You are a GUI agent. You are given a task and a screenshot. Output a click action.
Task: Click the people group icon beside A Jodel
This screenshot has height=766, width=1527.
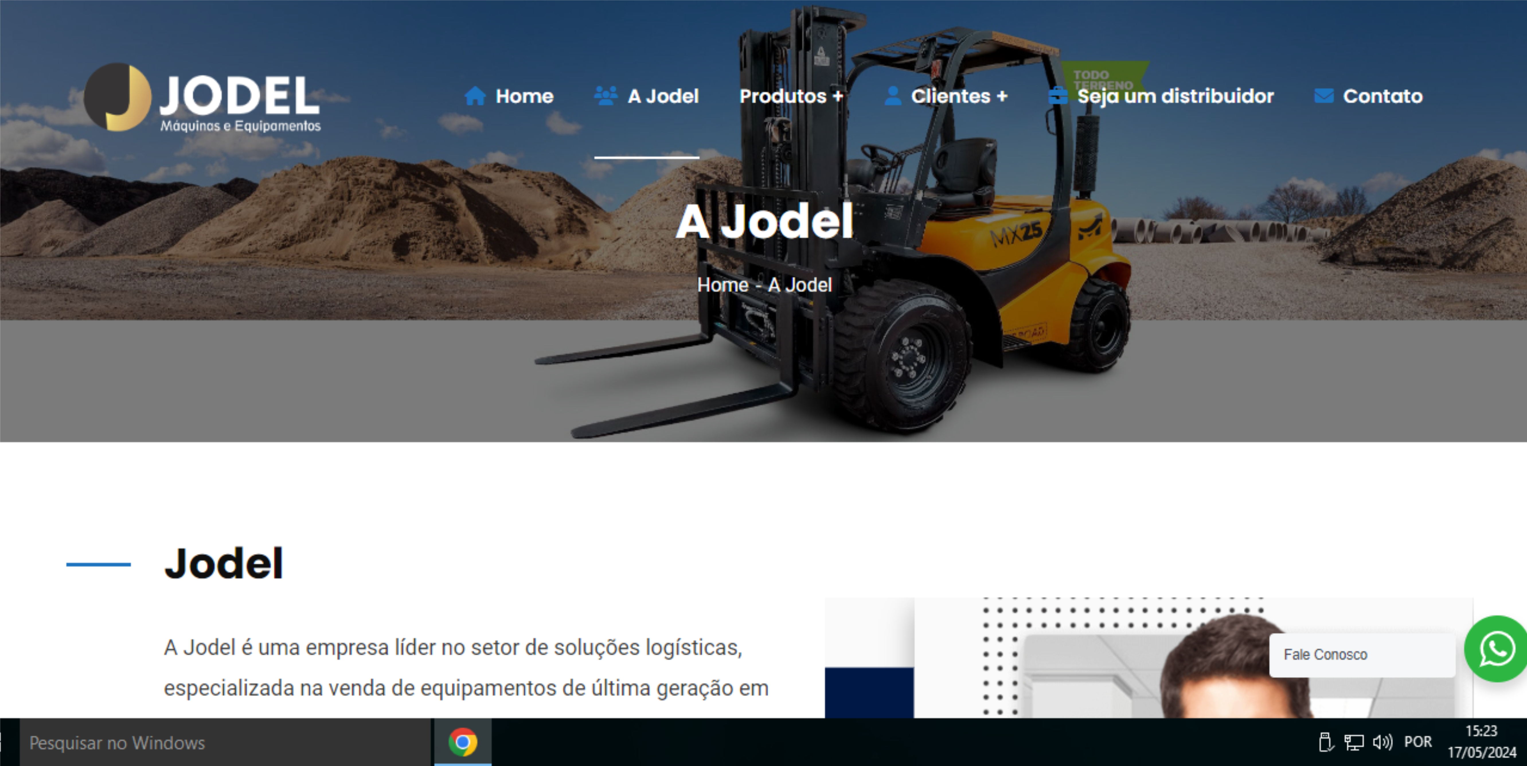605,96
